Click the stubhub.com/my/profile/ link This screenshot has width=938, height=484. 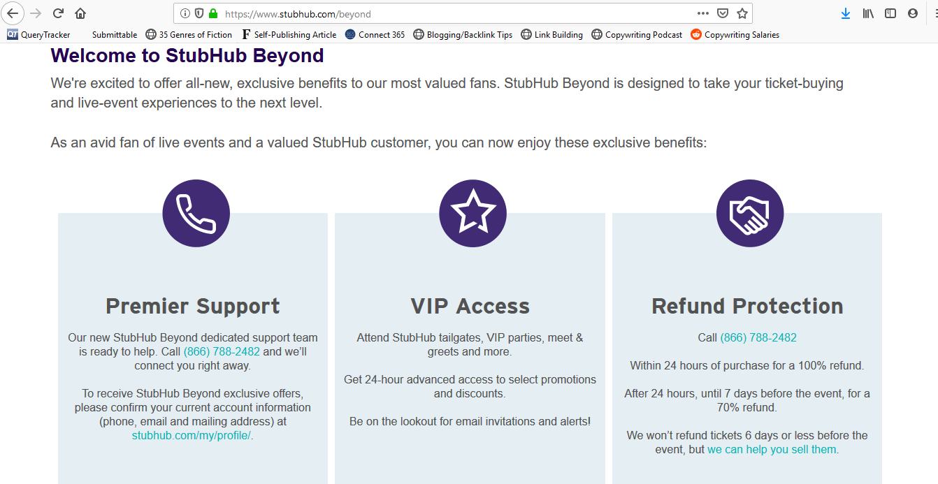click(192, 435)
